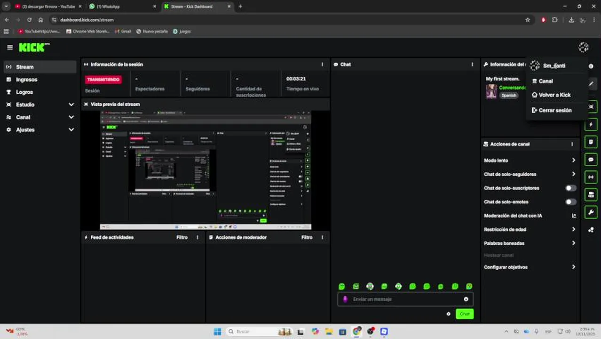This screenshot has height=339, width=601.
Task: Click Filtro in Feed de actividades
Action: tap(182, 237)
